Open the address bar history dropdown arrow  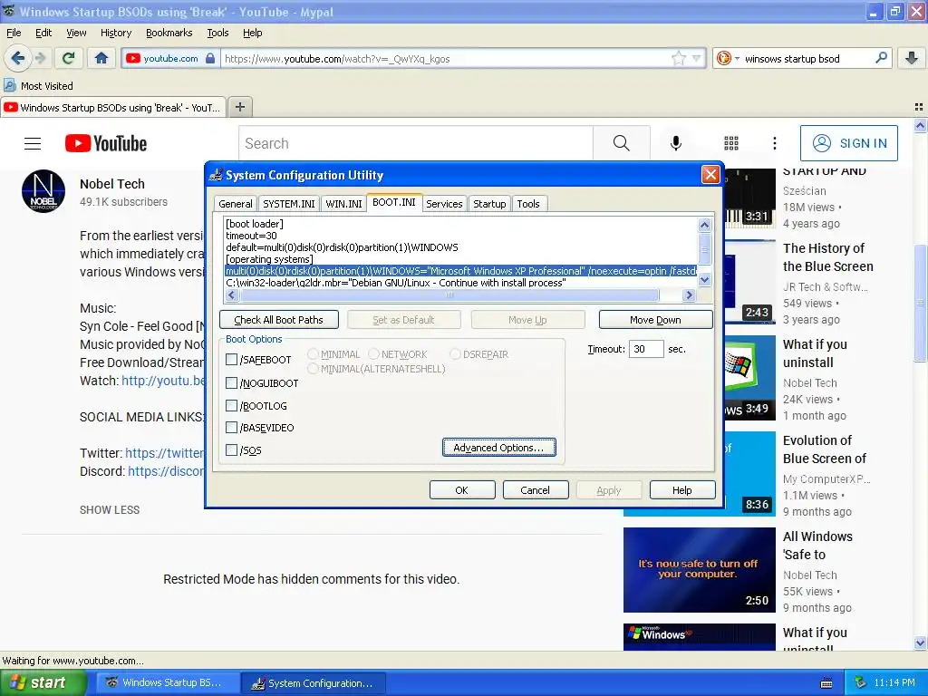pos(697,58)
